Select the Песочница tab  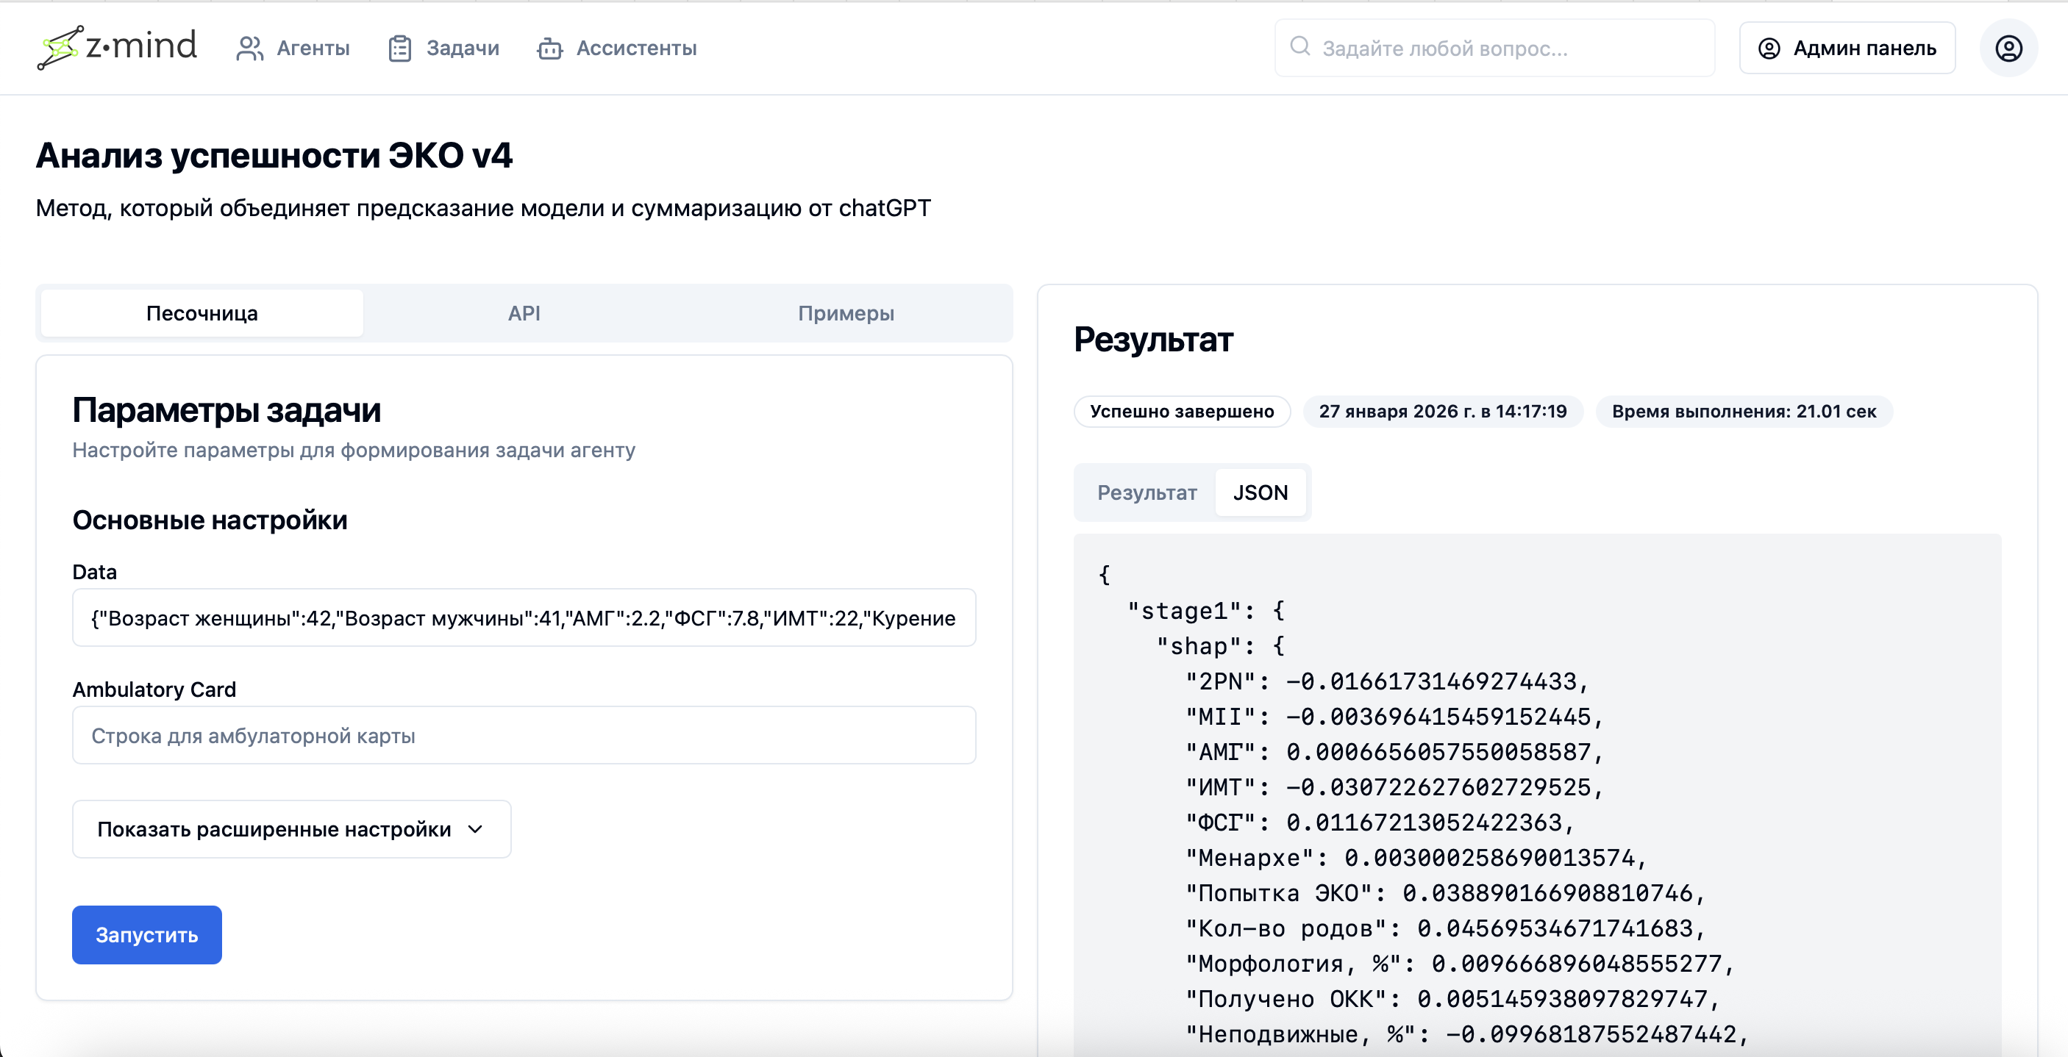[202, 313]
